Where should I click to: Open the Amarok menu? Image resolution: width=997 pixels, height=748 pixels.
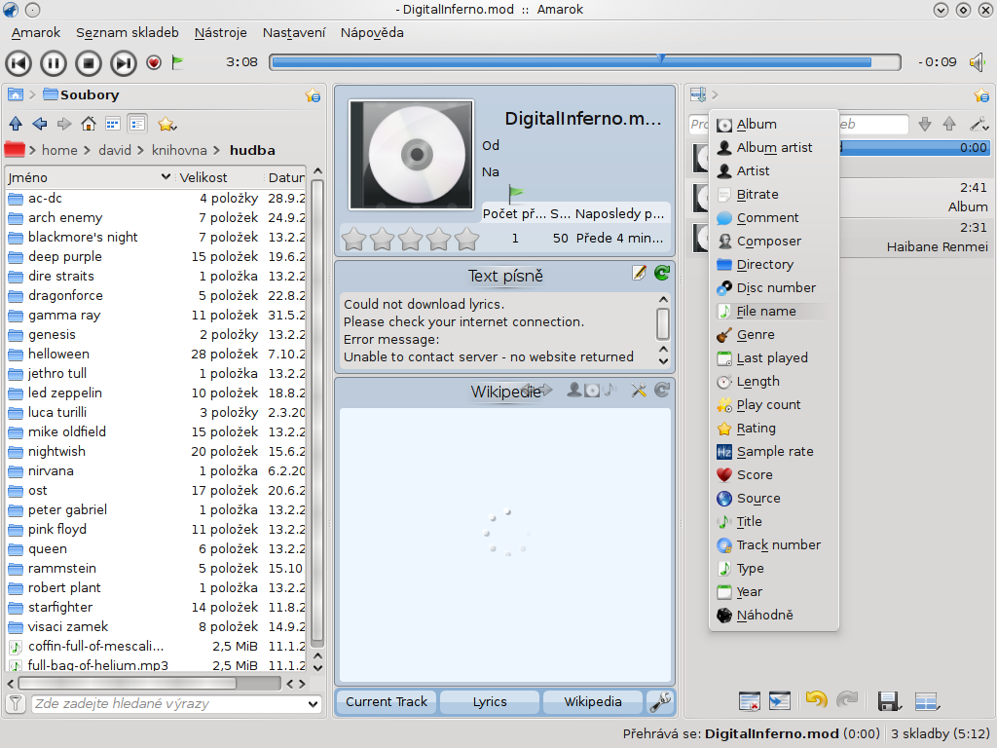pos(36,32)
